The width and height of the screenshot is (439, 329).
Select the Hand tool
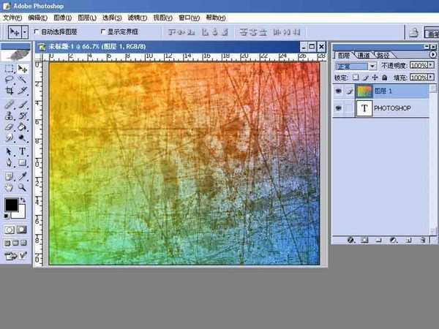(10, 187)
